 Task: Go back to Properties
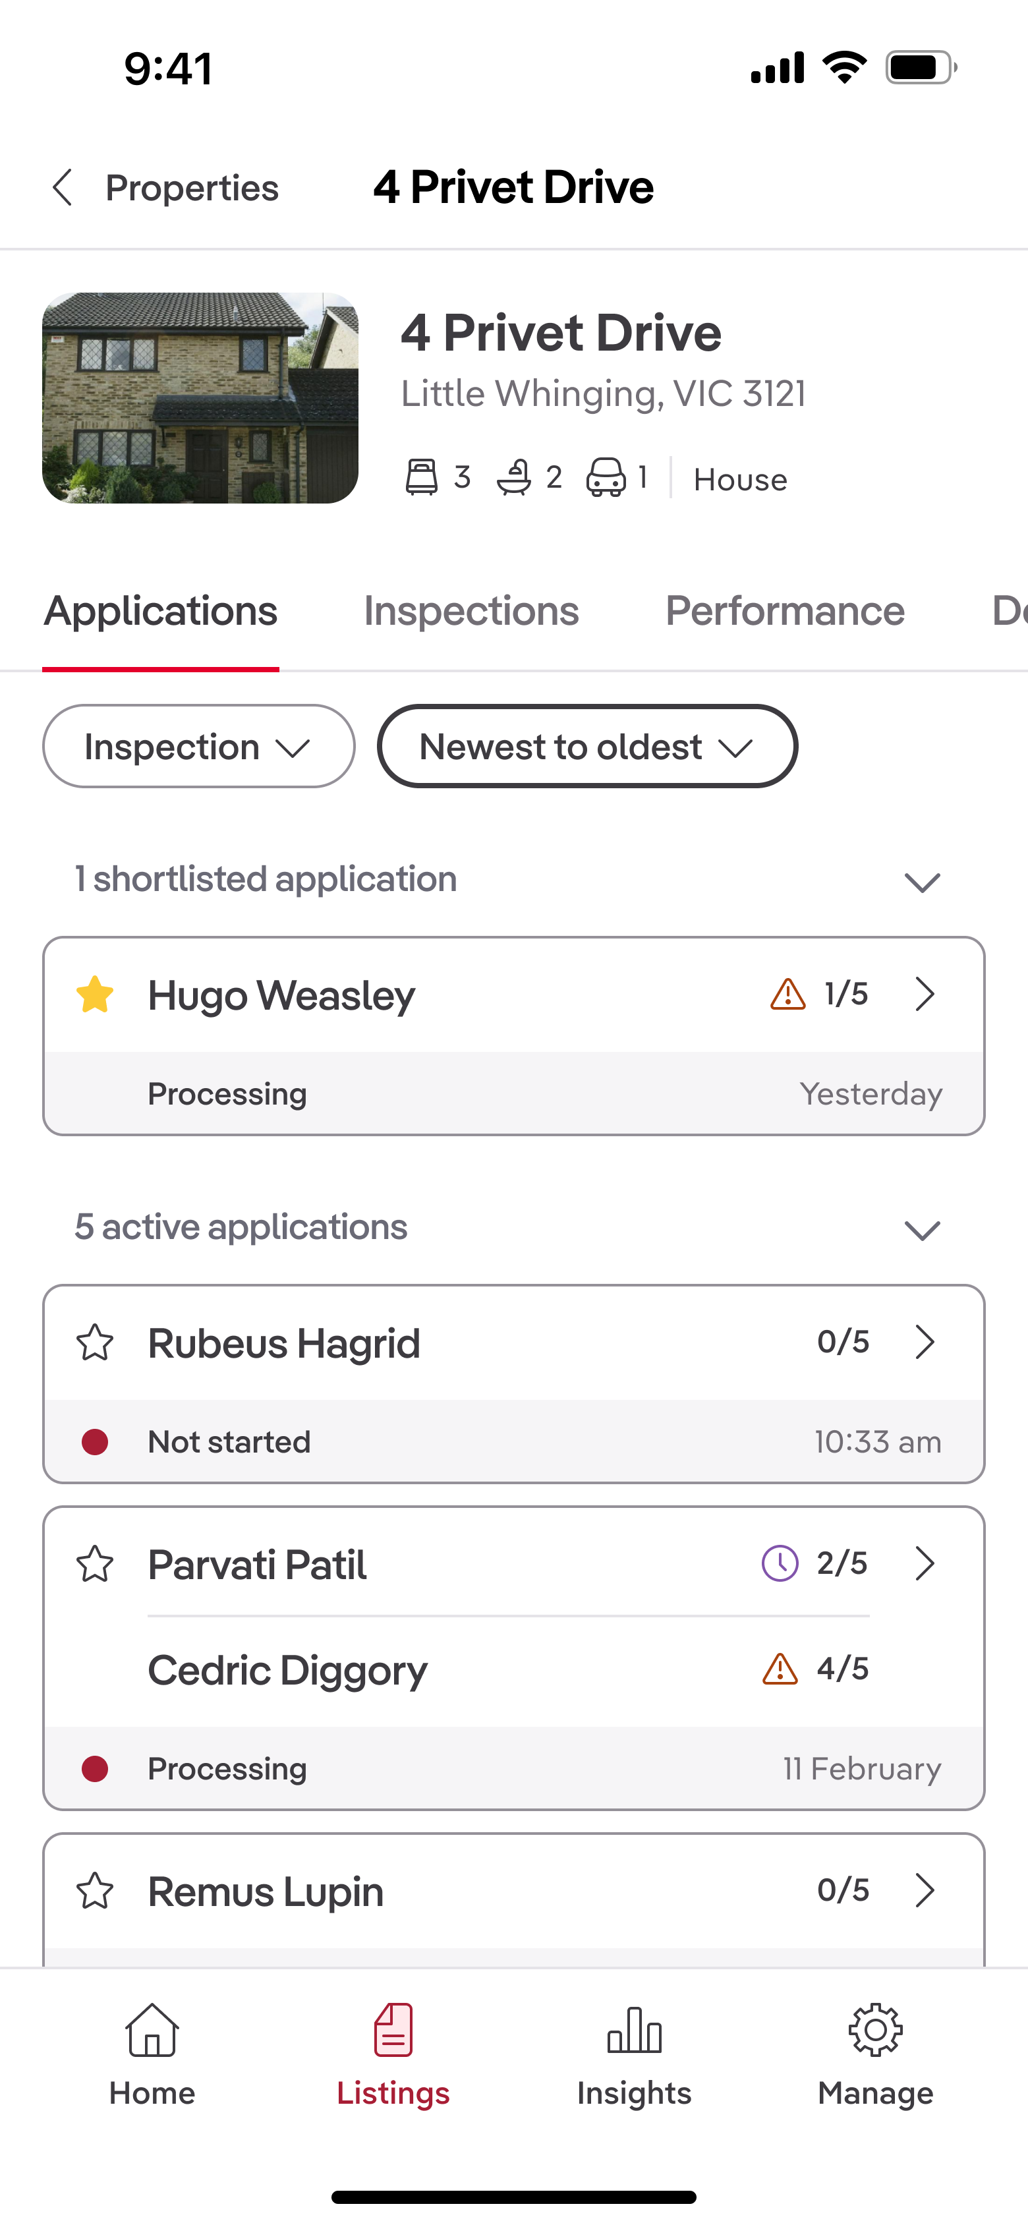pos(164,187)
